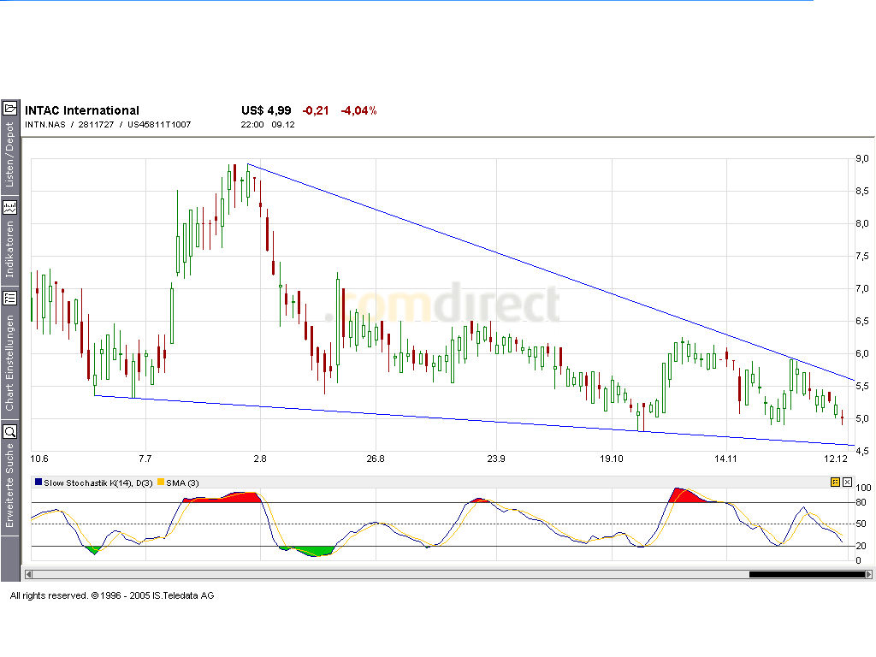Click the IS.Teledata AG copyright notice
The height and width of the screenshot is (657, 876).
click(x=112, y=595)
